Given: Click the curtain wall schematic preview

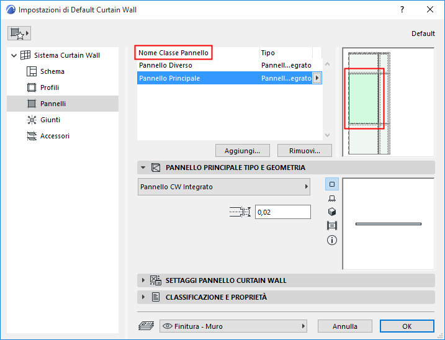Looking at the screenshot, I should coord(389,102).
